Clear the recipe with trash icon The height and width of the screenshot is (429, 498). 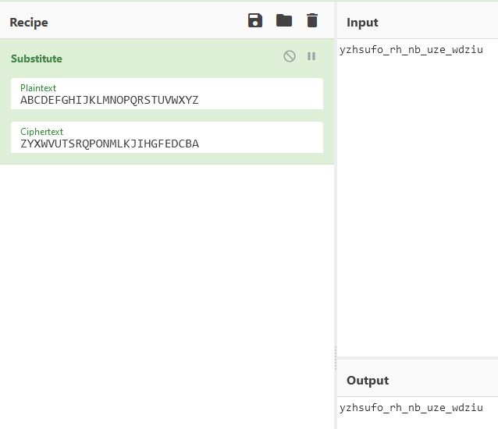point(312,20)
